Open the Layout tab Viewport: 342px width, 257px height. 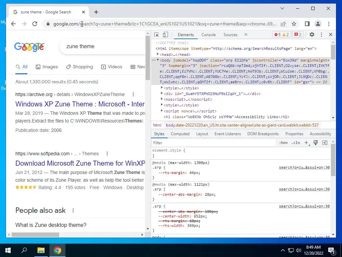202,134
